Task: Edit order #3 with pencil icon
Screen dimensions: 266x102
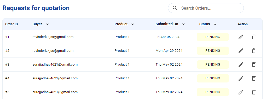Action: [241, 65]
